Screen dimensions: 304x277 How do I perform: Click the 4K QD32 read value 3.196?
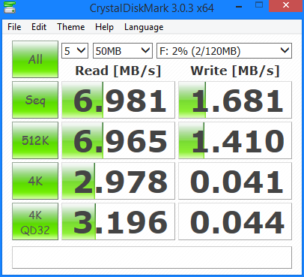tap(118, 221)
